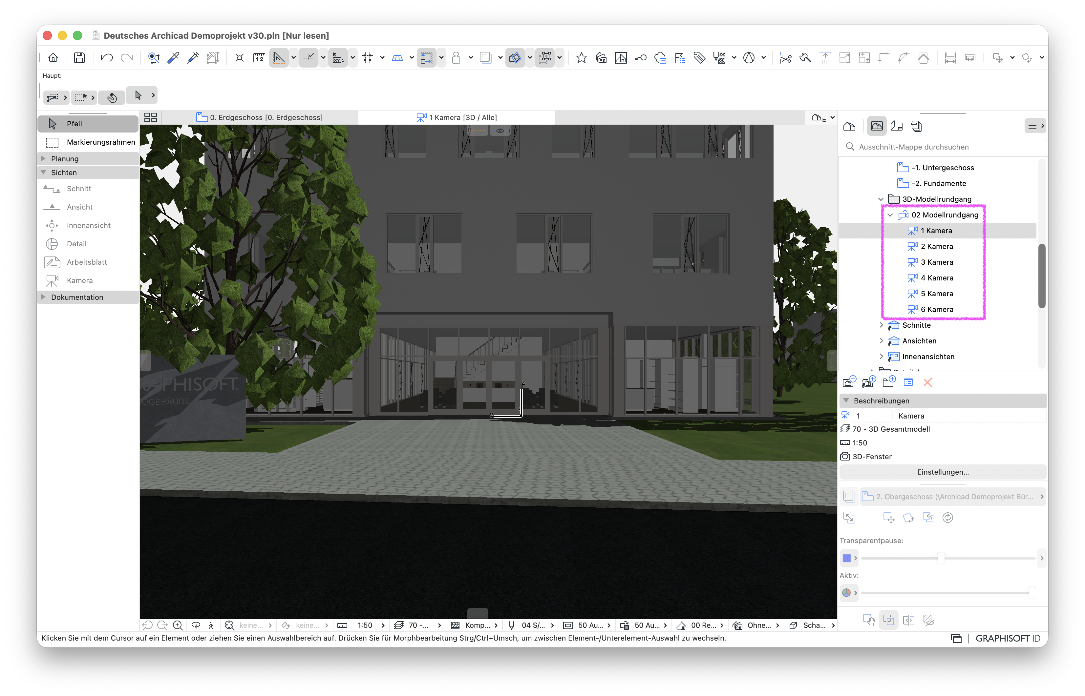Click the Save Current View icon
The width and height of the screenshot is (1085, 696).
click(849, 382)
